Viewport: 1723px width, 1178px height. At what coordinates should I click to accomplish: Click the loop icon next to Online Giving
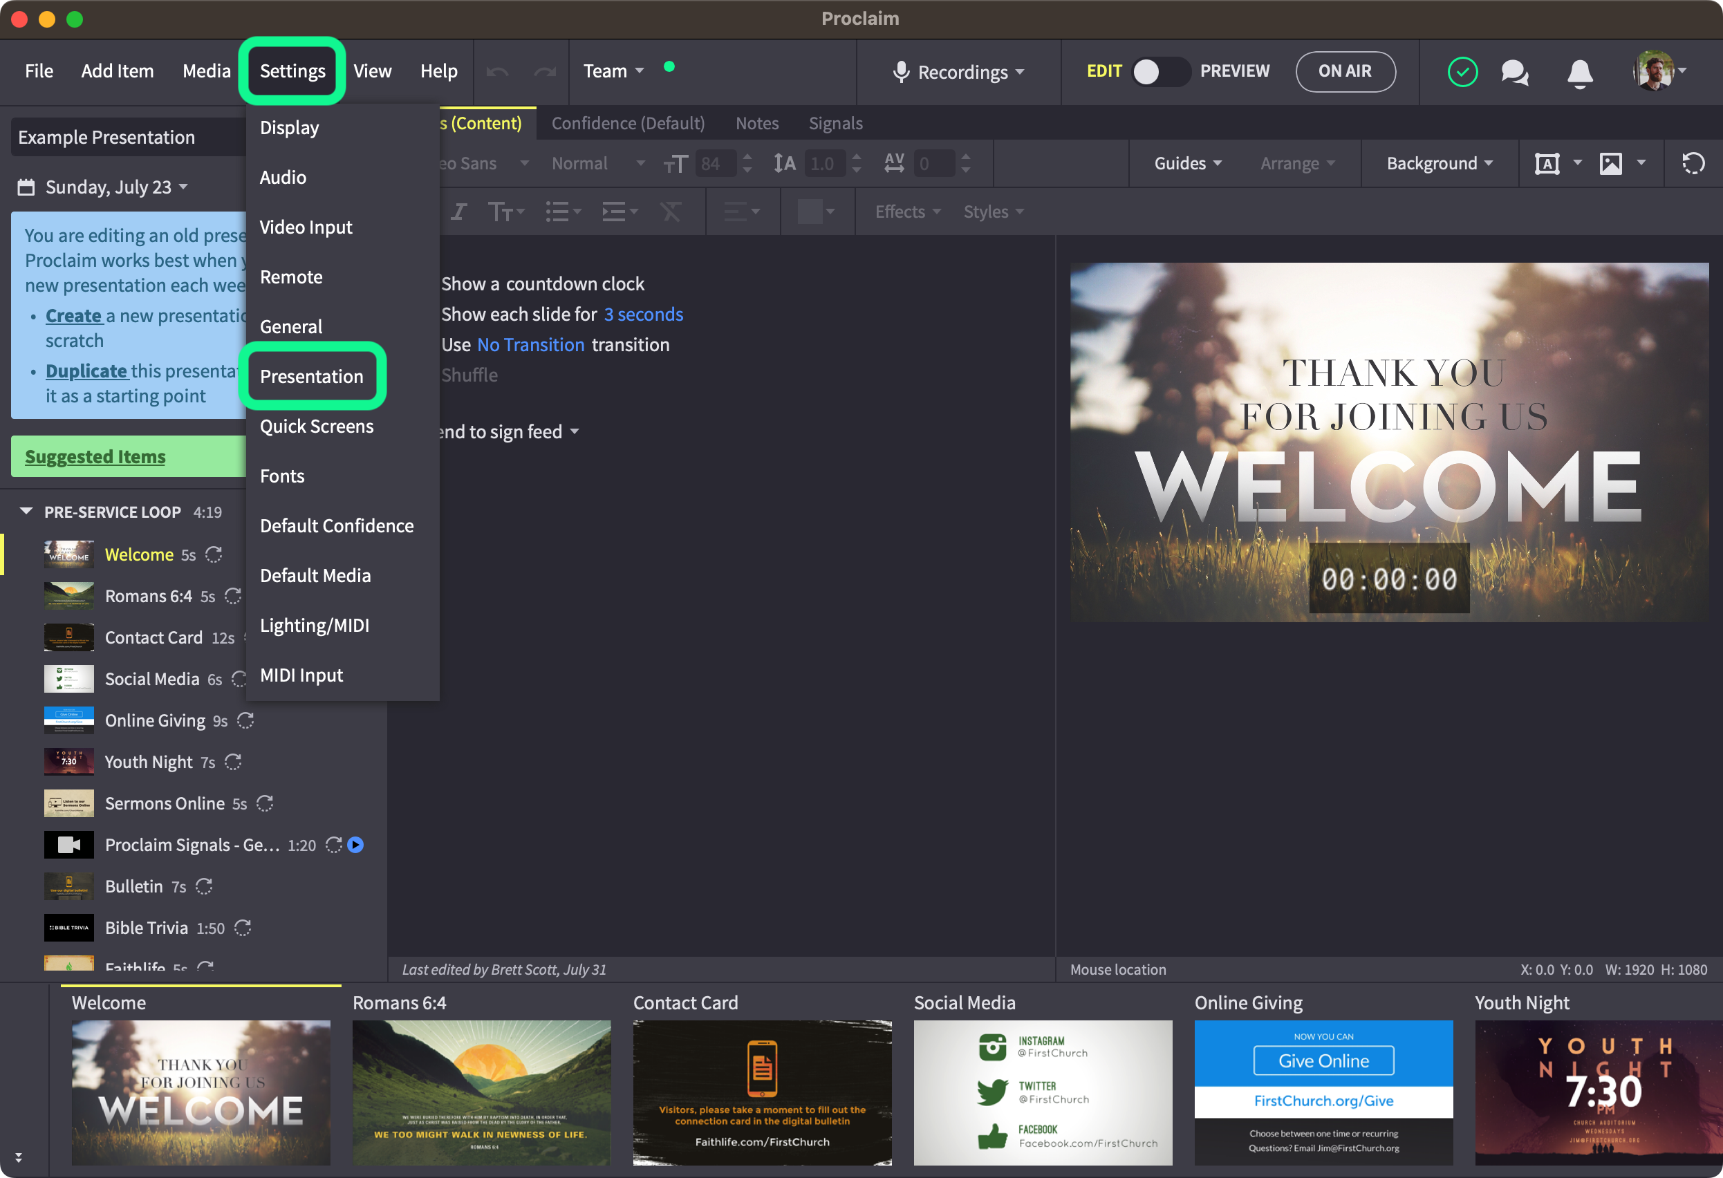(x=245, y=720)
